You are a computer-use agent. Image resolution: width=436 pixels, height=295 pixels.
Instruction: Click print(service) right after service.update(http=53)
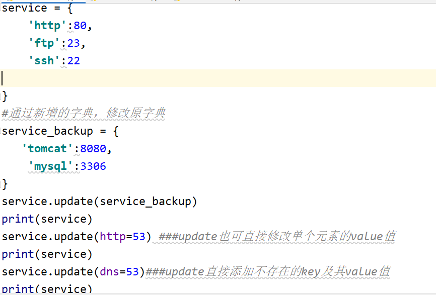click(x=47, y=254)
